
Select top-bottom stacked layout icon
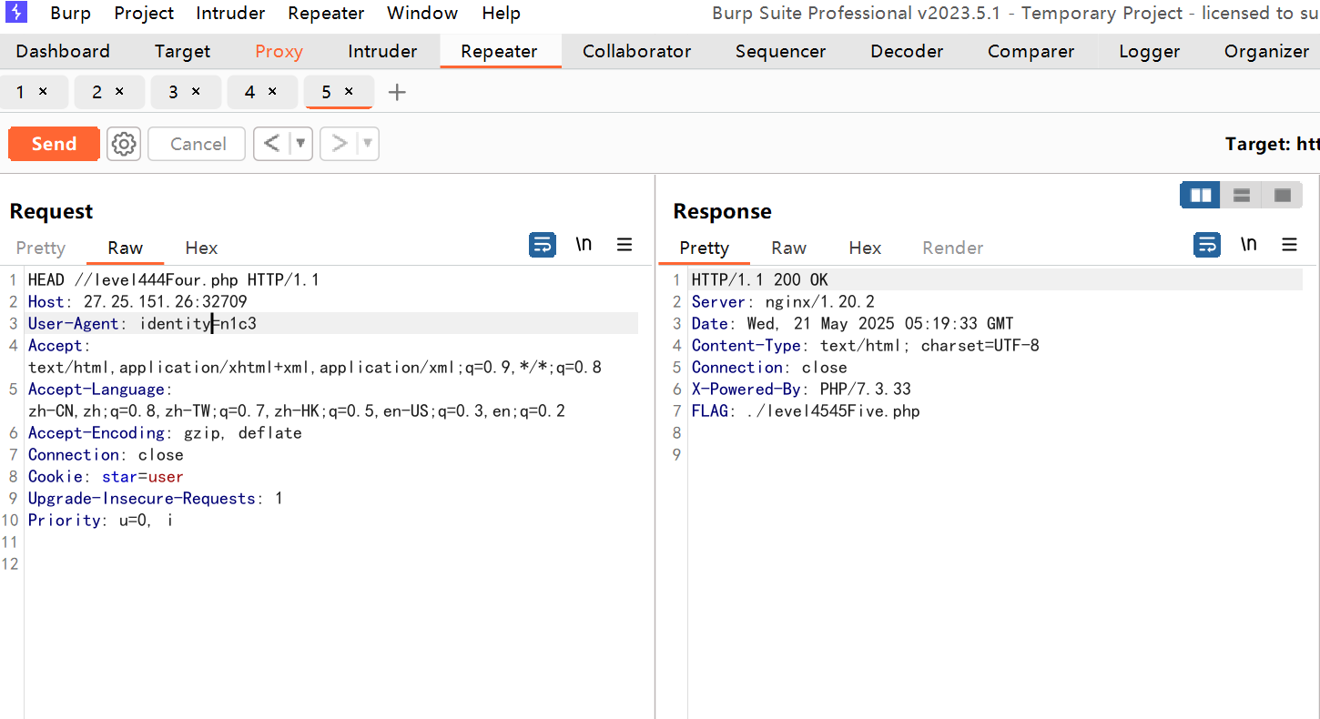click(x=1241, y=195)
